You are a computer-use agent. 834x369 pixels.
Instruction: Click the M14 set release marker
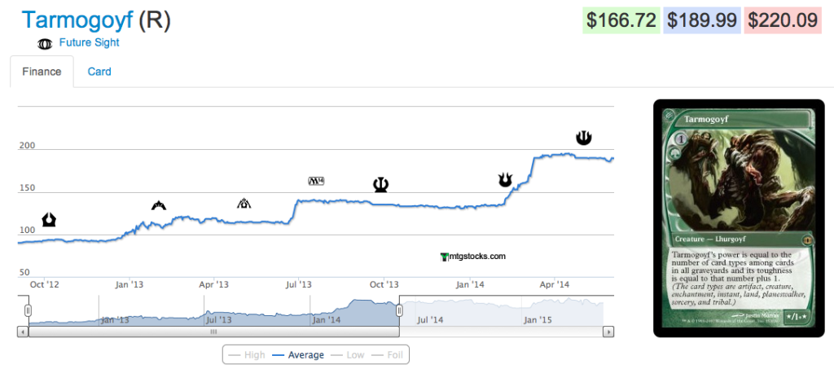[317, 182]
